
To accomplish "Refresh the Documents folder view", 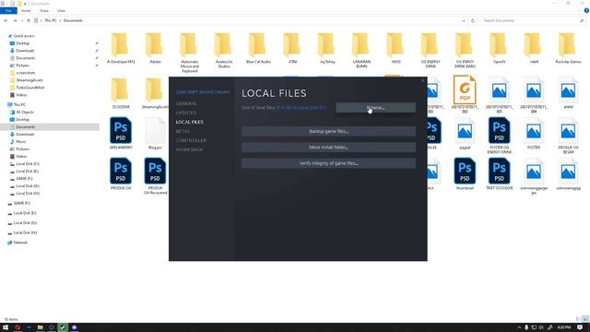I will click(473, 20).
